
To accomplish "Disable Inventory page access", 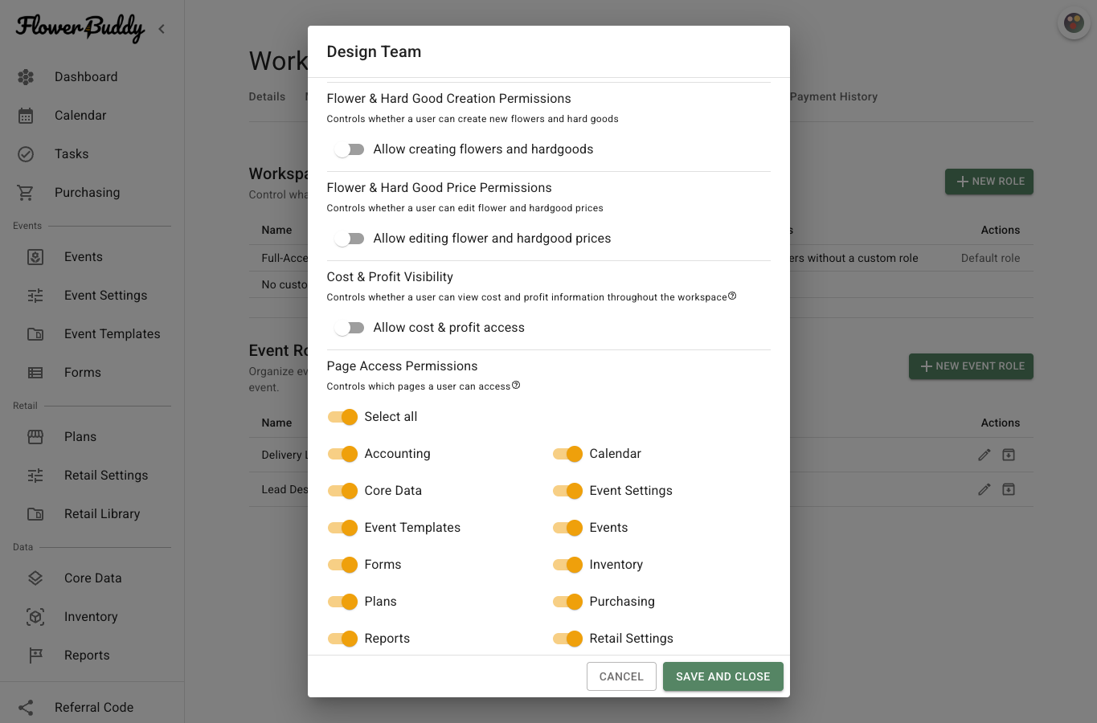I will click(x=567, y=565).
